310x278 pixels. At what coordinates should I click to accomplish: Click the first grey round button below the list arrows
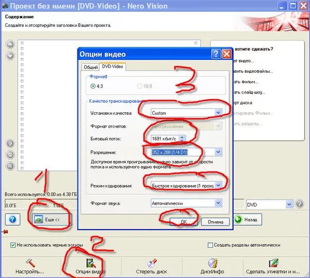click(x=10, y=143)
